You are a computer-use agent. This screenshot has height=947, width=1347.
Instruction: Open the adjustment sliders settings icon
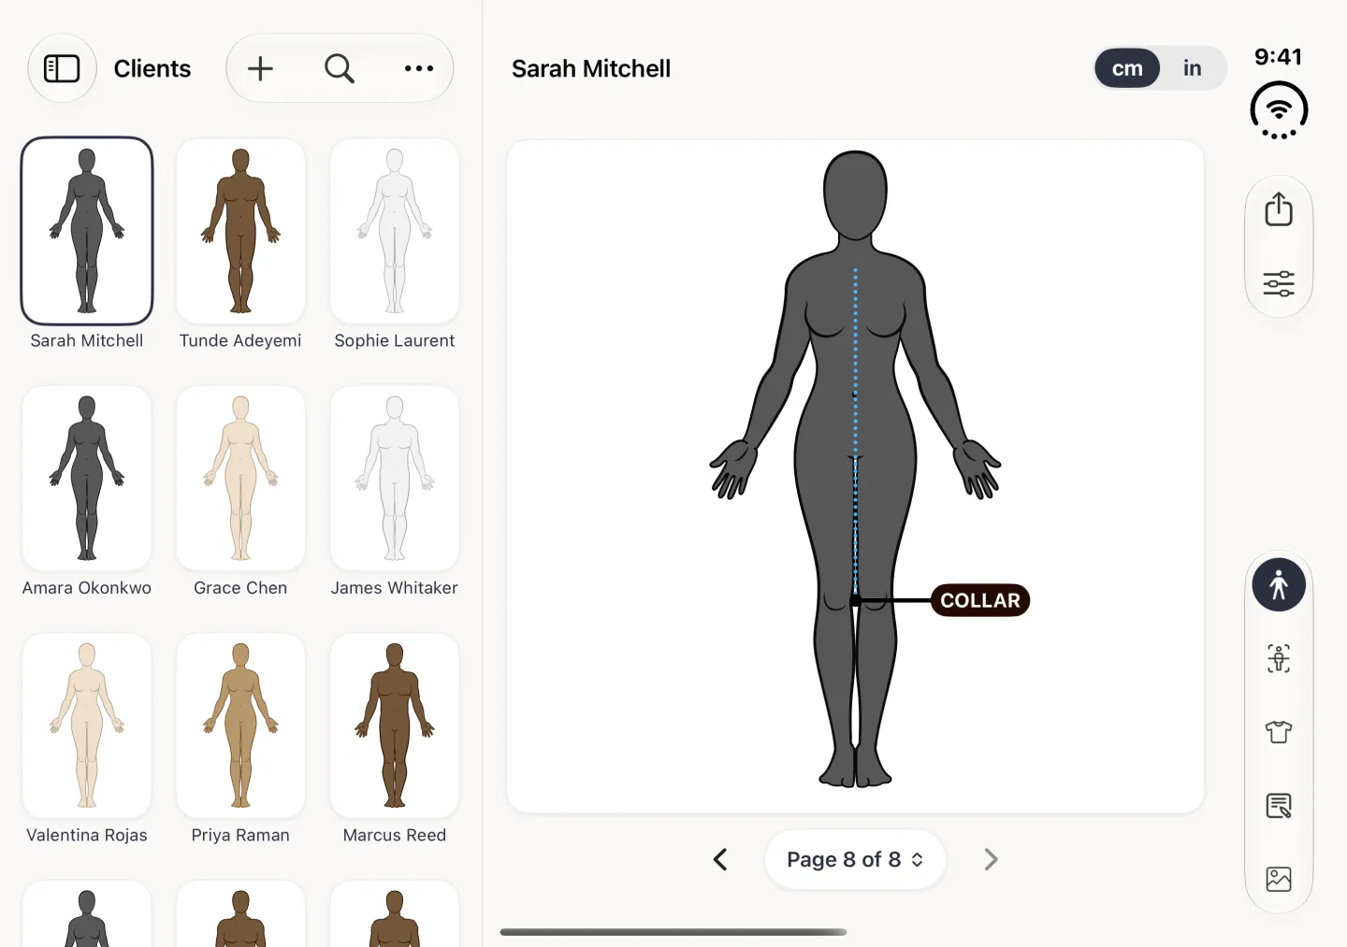coord(1279,283)
